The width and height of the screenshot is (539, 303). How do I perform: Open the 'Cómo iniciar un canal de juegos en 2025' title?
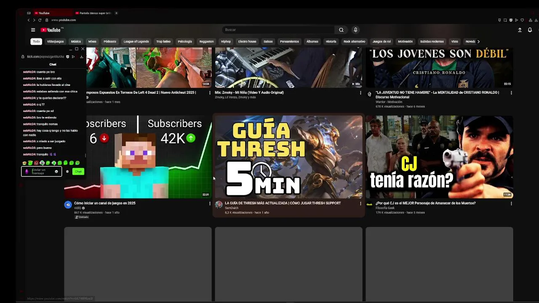click(x=105, y=203)
